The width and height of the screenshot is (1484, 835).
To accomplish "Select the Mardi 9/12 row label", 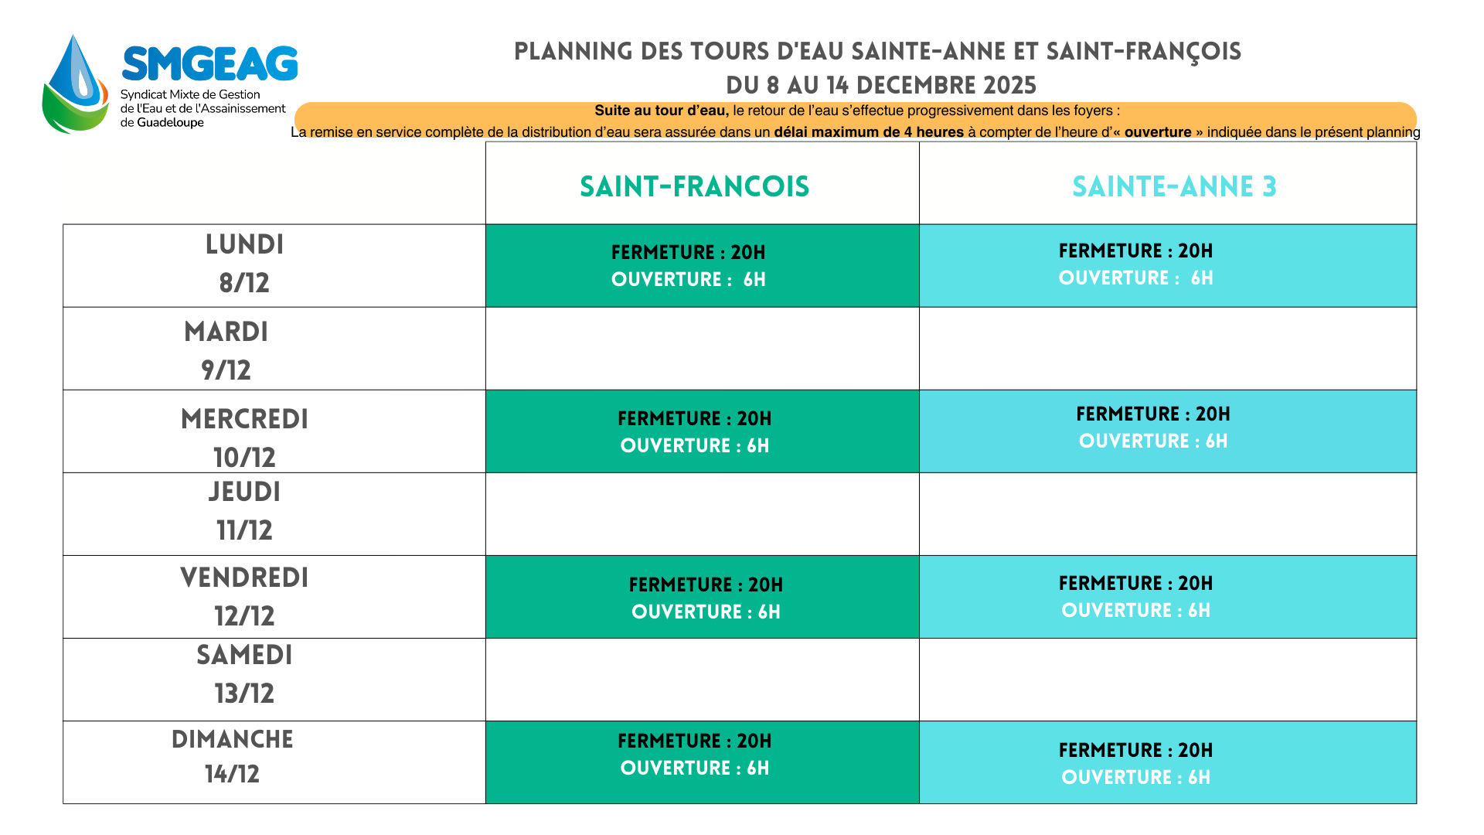I will point(226,350).
